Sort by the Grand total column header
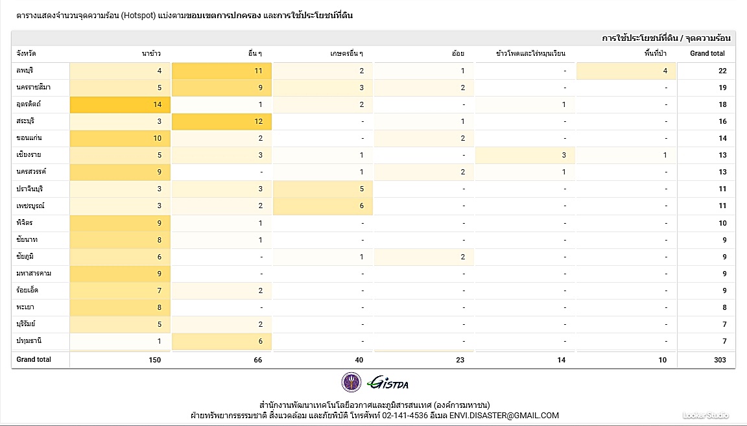 [707, 54]
